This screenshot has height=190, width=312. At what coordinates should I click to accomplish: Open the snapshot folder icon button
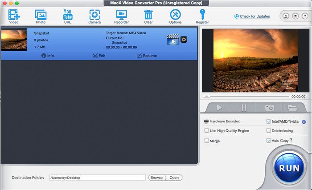coord(292,108)
